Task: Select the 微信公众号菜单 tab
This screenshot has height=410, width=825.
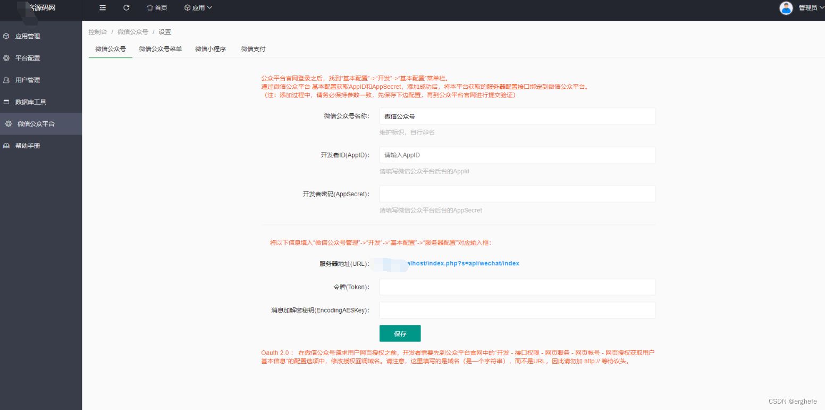Action: pos(160,48)
